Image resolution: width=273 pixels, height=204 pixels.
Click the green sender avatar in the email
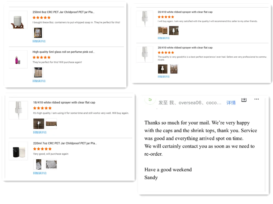click(x=150, y=100)
